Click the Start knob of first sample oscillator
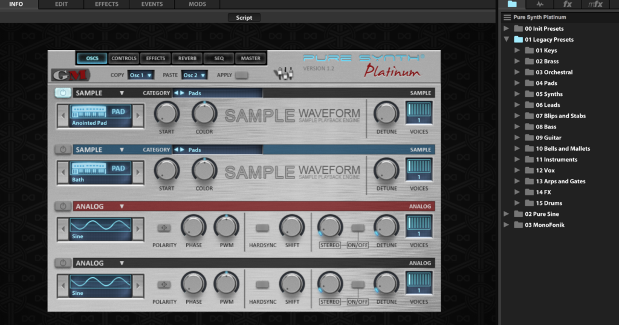Image resolution: width=619 pixels, height=325 pixels. click(167, 113)
